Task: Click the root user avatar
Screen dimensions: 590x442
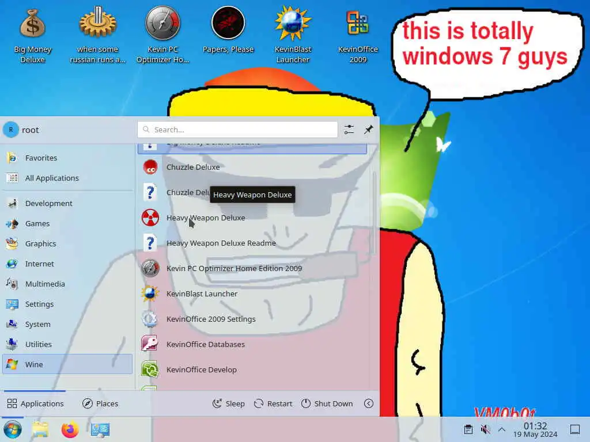Action: pos(11,129)
